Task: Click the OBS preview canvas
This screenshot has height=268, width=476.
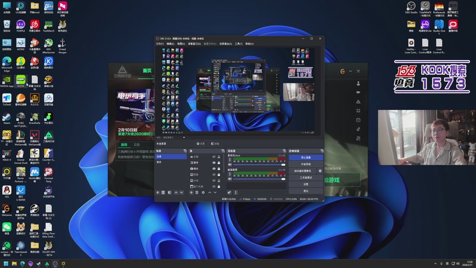Action: (239, 91)
